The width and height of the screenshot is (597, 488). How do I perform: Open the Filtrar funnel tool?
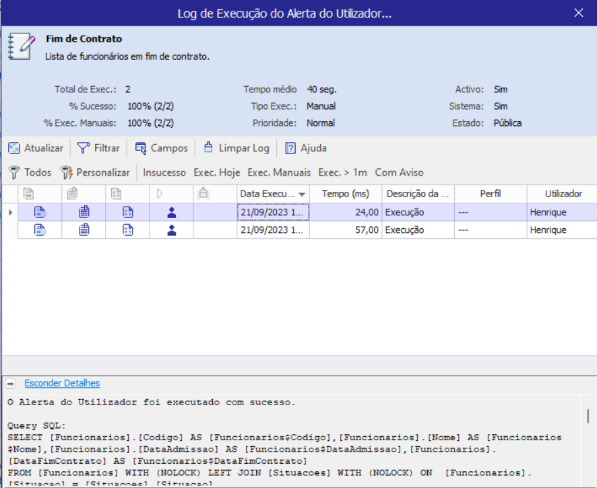(98, 148)
